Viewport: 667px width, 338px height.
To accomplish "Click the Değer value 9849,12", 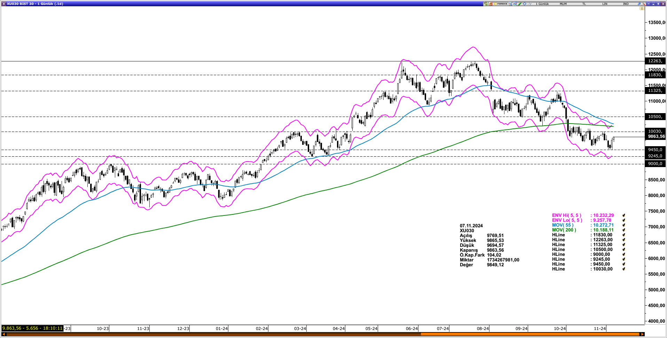I will pyautogui.click(x=495, y=265).
